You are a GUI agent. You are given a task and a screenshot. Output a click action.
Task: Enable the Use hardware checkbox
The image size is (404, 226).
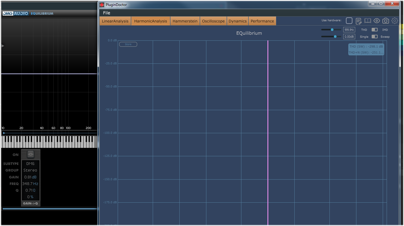pyautogui.click(x=349, y=21)
